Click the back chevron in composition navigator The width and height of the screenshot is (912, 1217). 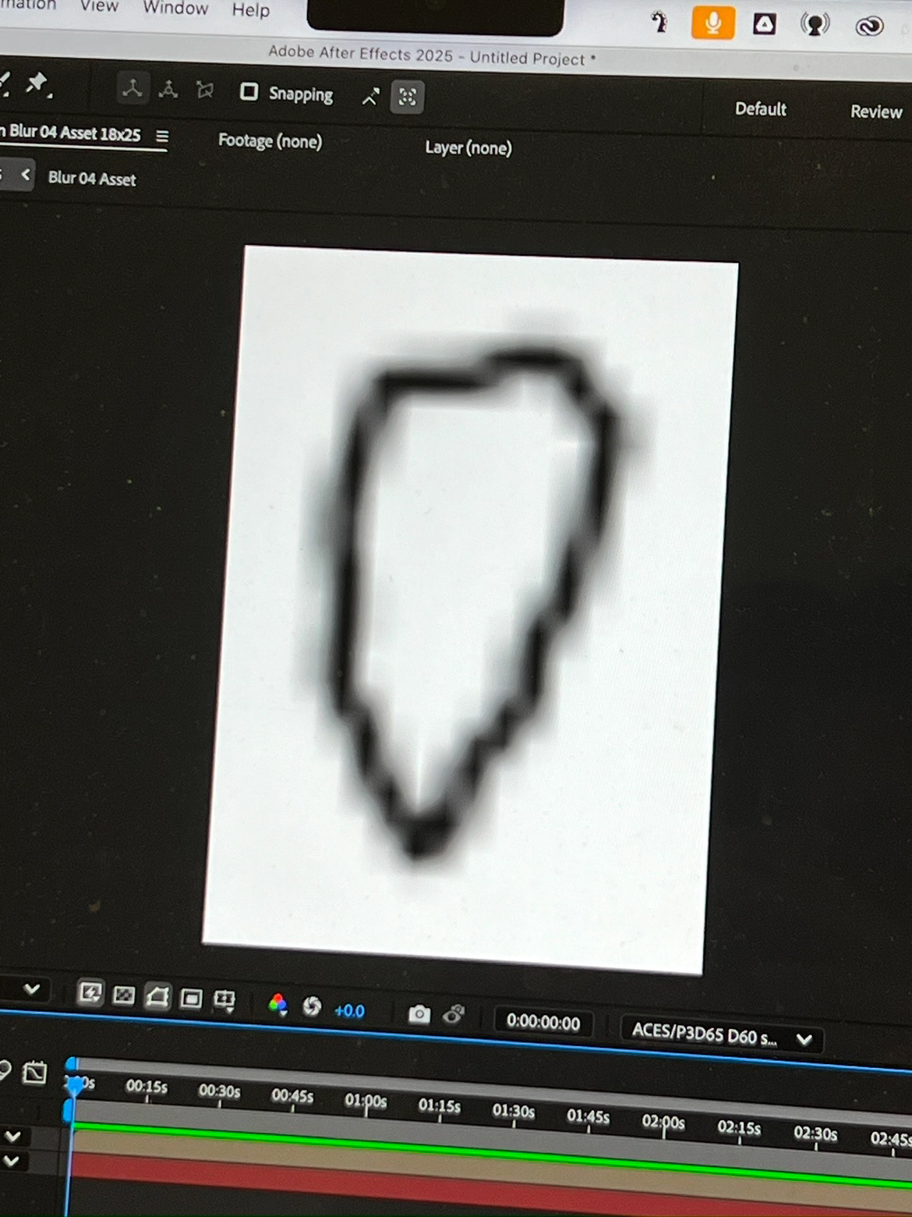point(26,175)
